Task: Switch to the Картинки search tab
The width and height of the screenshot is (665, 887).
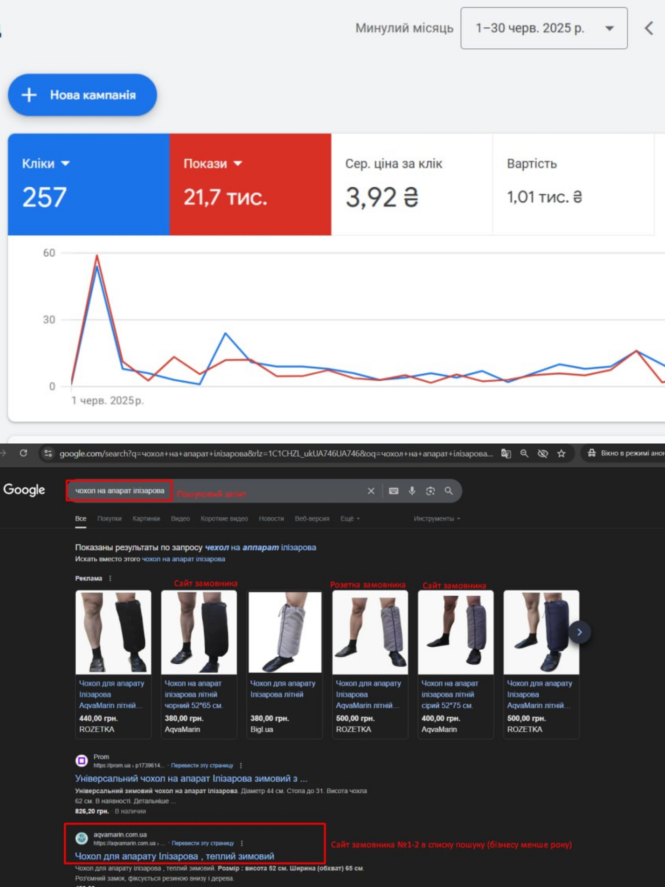Action: [146, 518]
